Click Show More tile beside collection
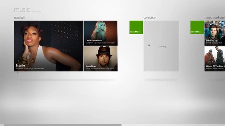This screenshot has height=126, width=225. (x=136, y=27)
